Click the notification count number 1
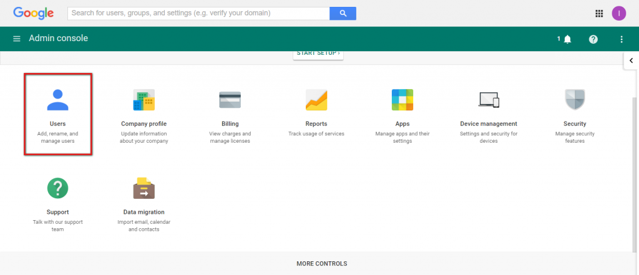 [x=559, y=39]
